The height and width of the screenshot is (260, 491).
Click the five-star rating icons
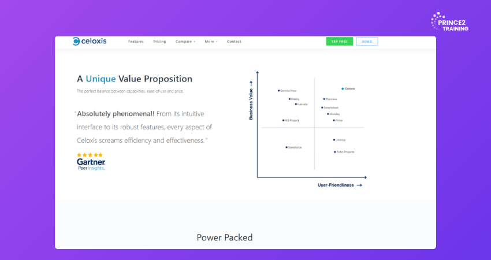click(90, 155)
